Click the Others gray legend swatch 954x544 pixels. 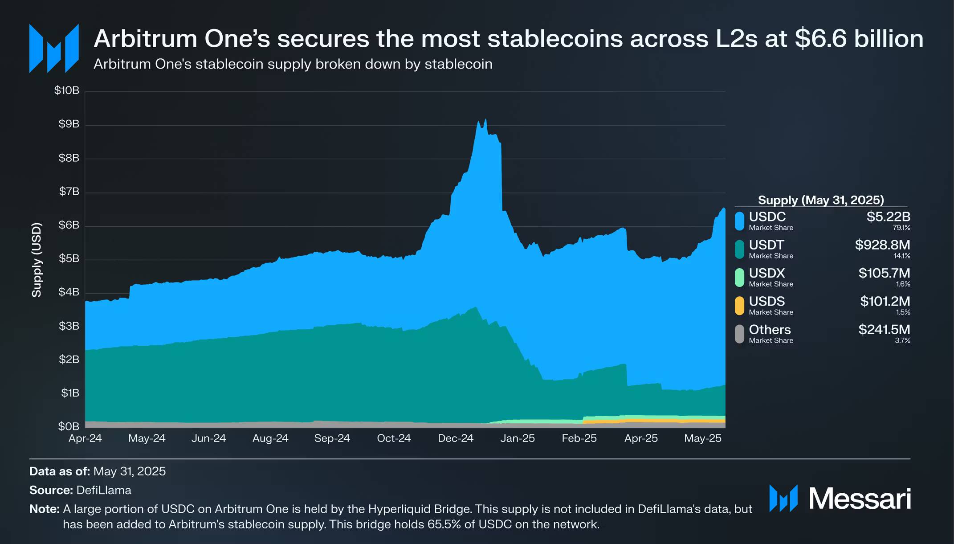click(739, 334)
